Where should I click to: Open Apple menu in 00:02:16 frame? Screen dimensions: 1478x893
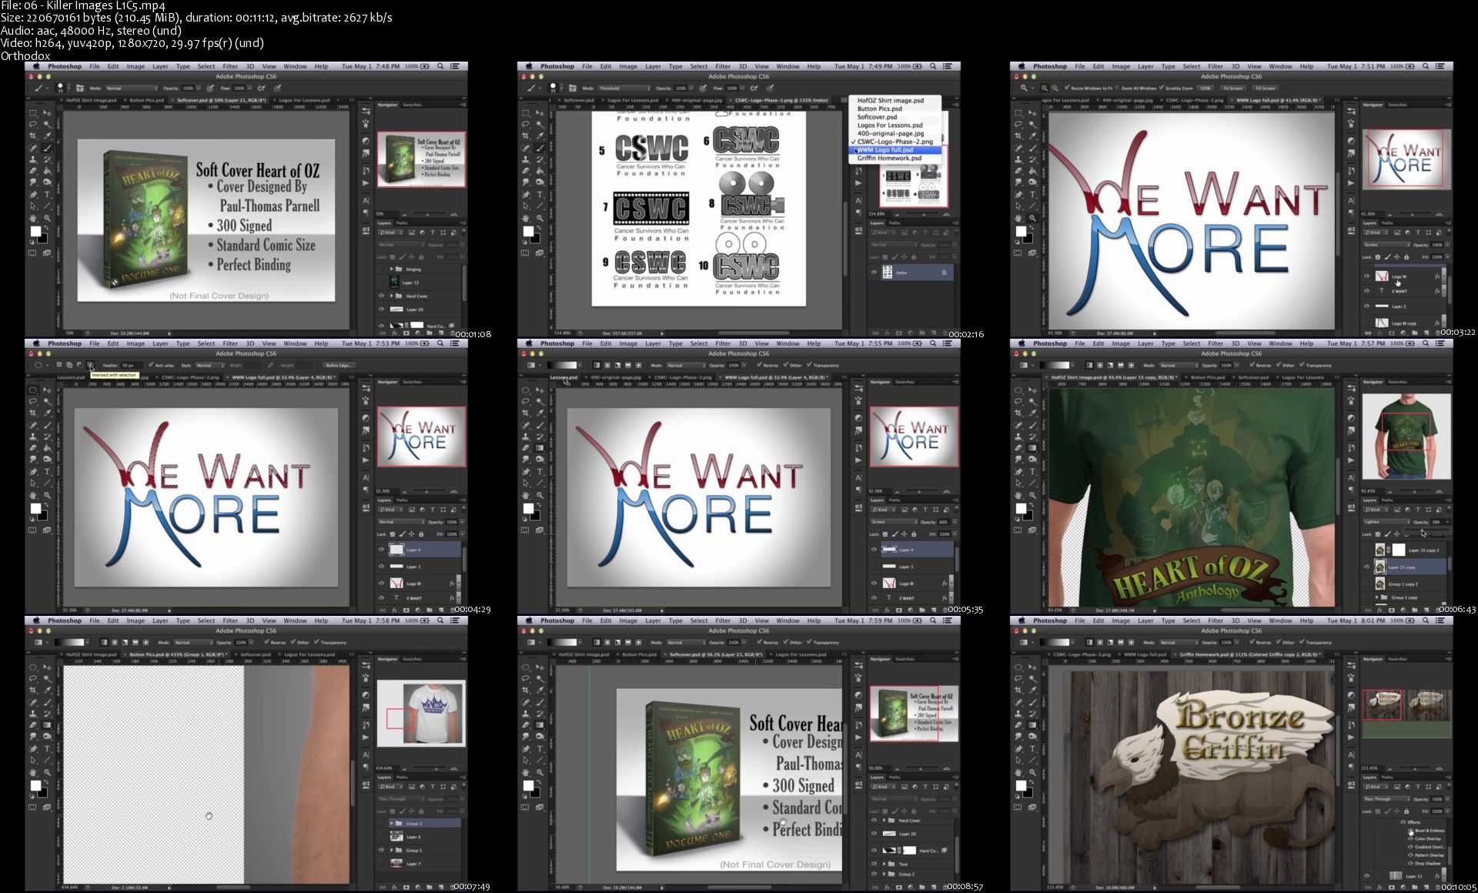pos(529,67)
